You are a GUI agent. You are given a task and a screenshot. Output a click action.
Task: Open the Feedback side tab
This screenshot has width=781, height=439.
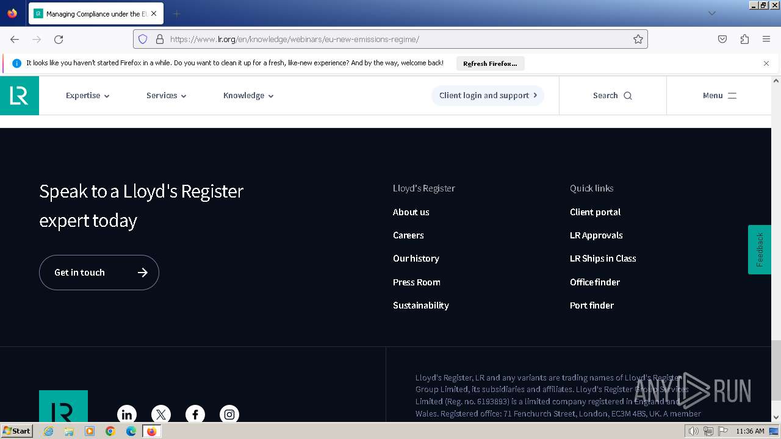pyautogui.click(x=760, y=249)
